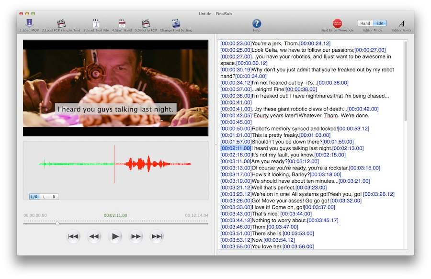
Task: Click the Send to FCP icon
Action: click(146, 23)
